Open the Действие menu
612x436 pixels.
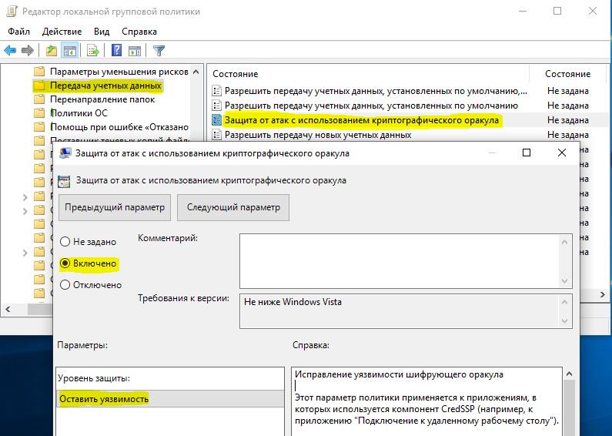pyautogui.click(x=62, y=32)
